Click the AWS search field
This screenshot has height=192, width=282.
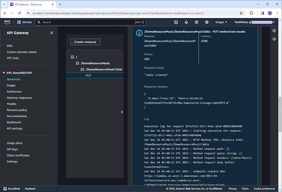coord(91,22)
